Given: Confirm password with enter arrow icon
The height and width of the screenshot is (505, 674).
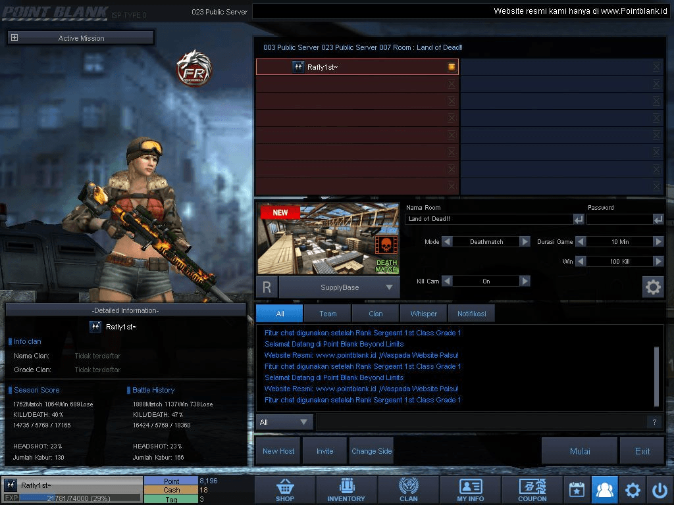Looking at the screenshot, I should 658,220.
